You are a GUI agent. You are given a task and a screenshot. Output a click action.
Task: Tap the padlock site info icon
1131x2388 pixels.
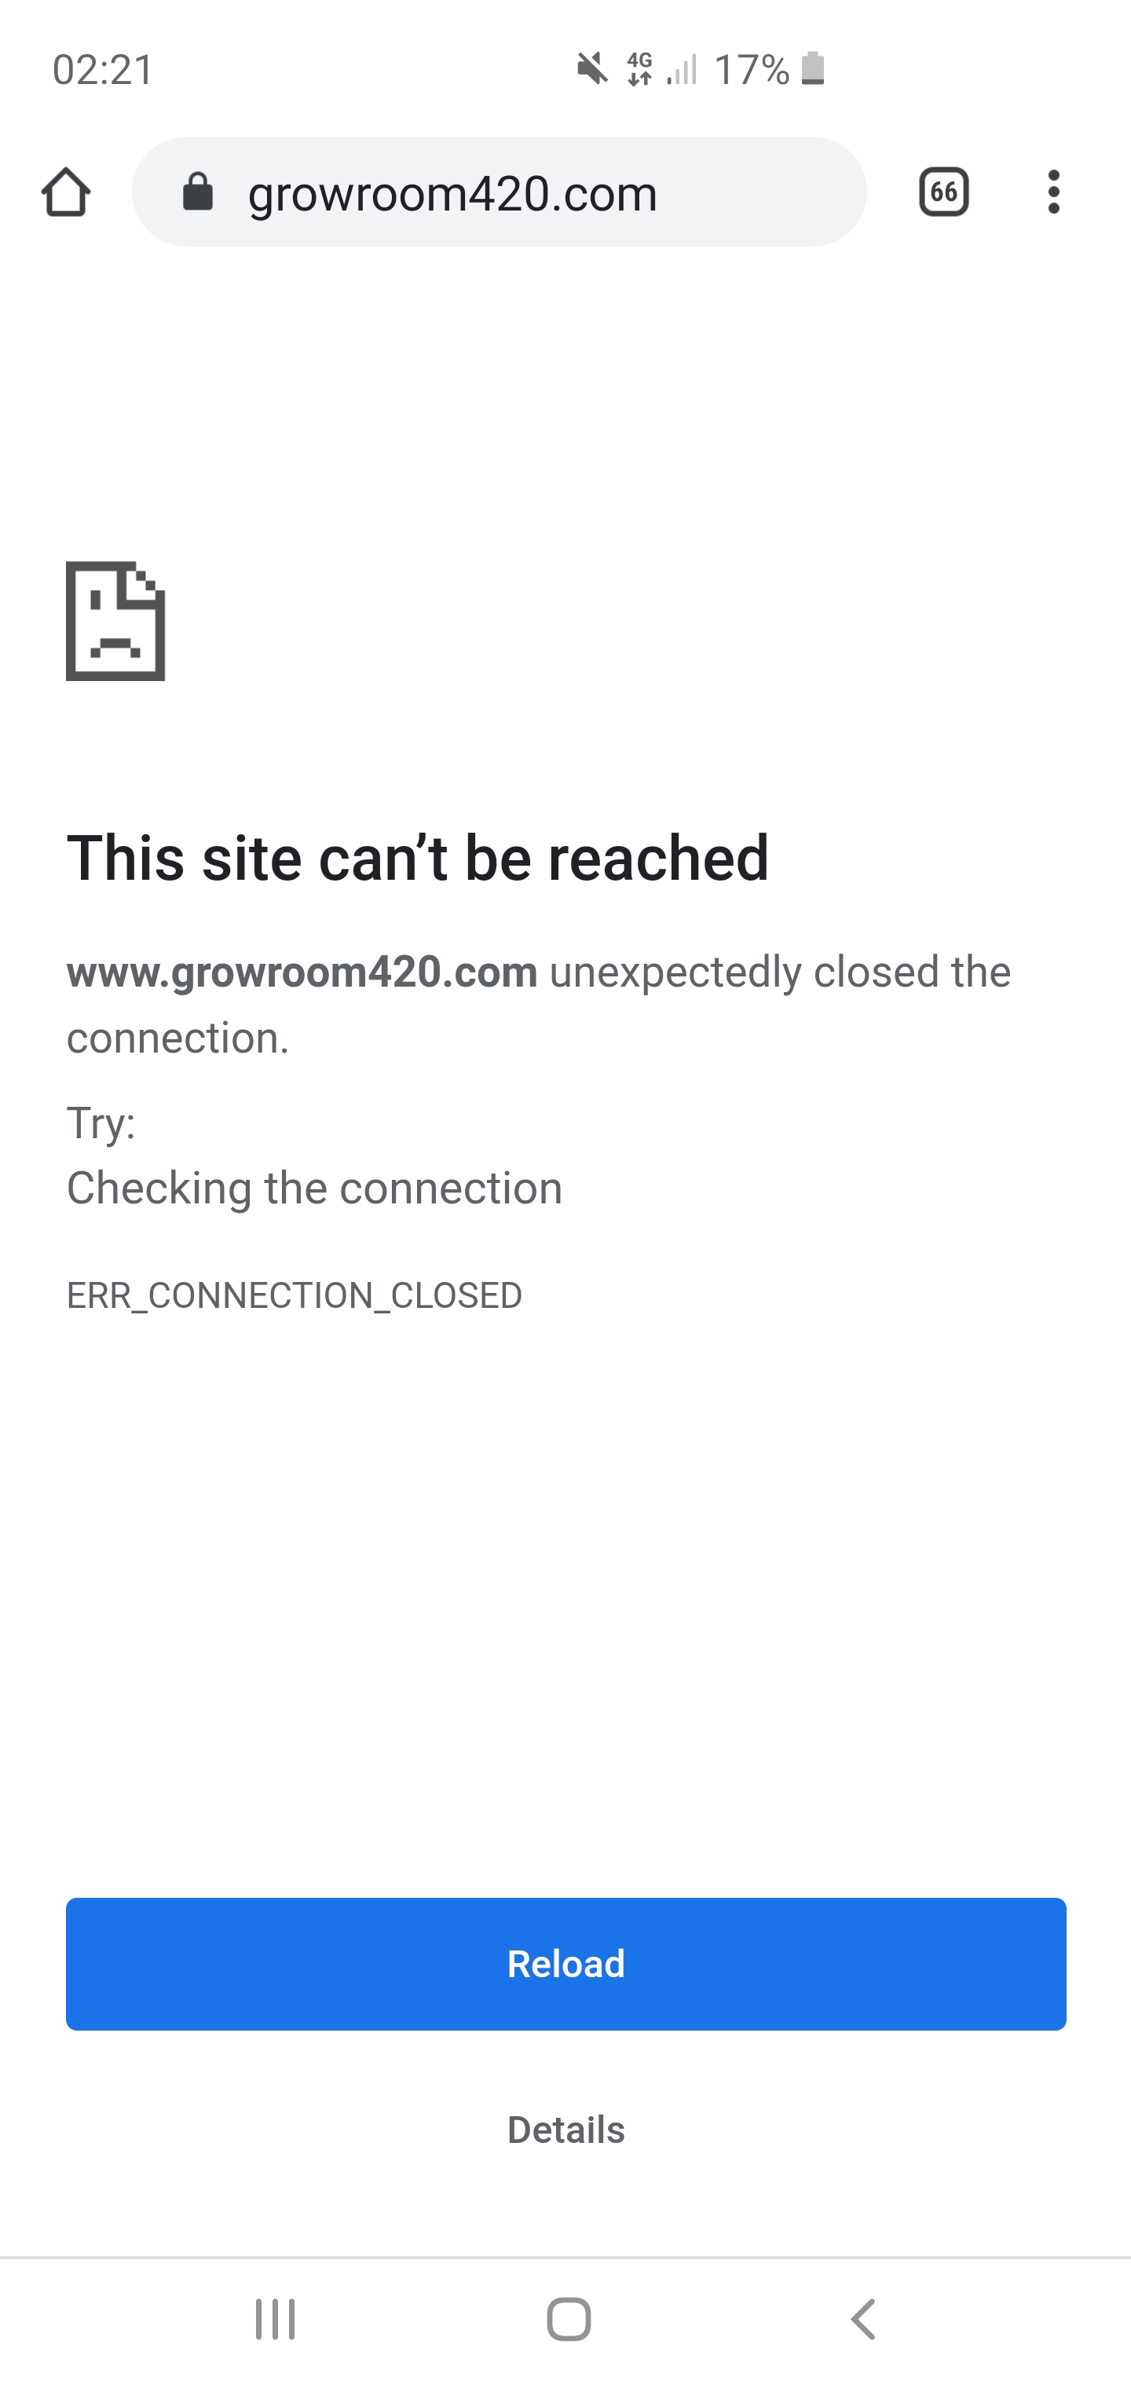(x=197, y=192)
